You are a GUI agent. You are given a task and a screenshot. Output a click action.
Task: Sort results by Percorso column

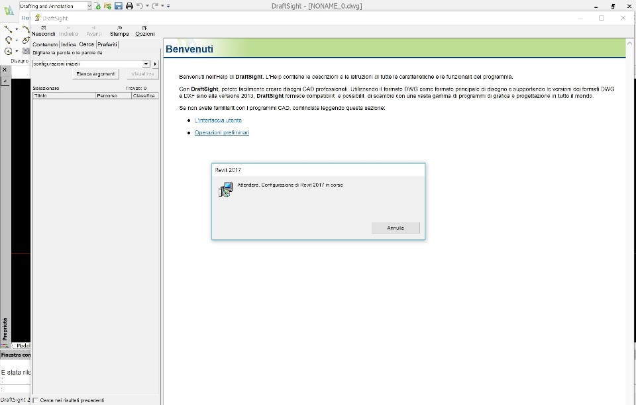pyautogui.click(x=113, y=95)
